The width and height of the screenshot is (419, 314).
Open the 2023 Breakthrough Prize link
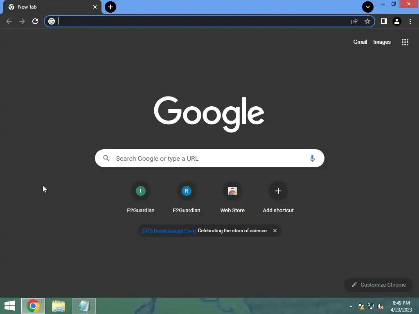tap(168, 231)
